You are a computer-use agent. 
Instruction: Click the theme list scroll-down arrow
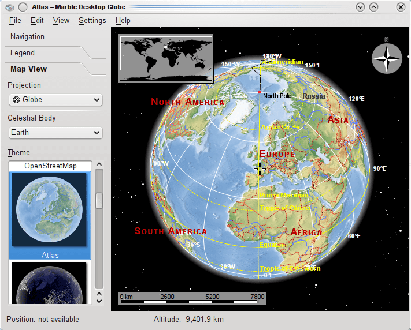[99, 298]
